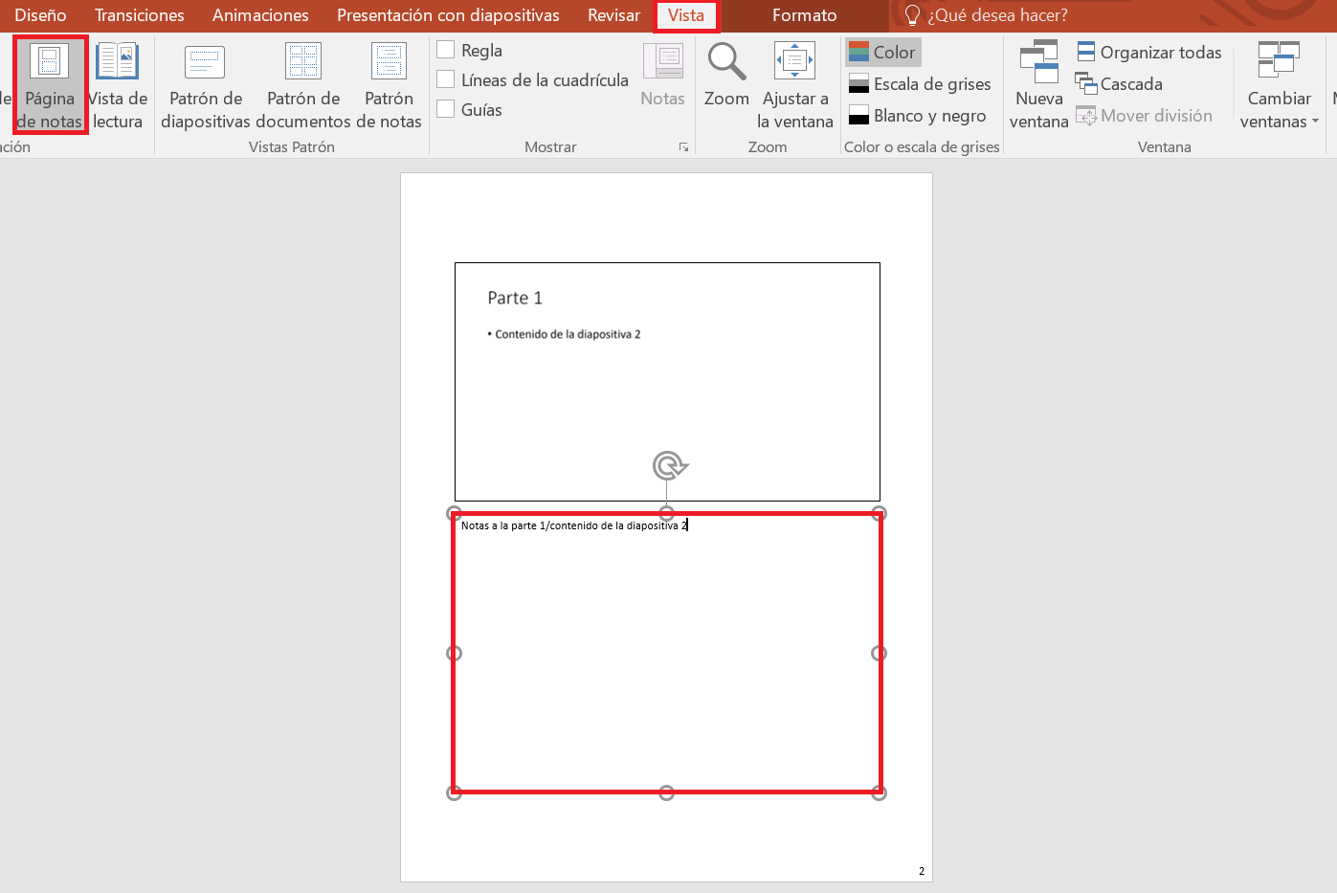Arrange windows in Cascada
This screenshot has width=1337, height=893.
(x=1120, y=84)
